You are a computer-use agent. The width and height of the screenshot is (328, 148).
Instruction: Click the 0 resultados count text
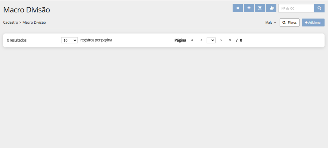(x=17, y=41)
